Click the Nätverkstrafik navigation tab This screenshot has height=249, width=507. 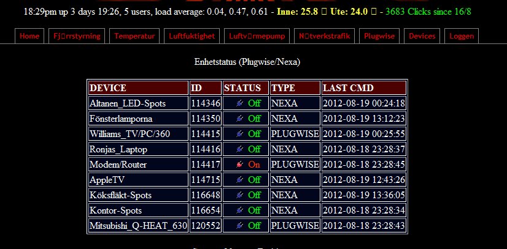[325, 36]
